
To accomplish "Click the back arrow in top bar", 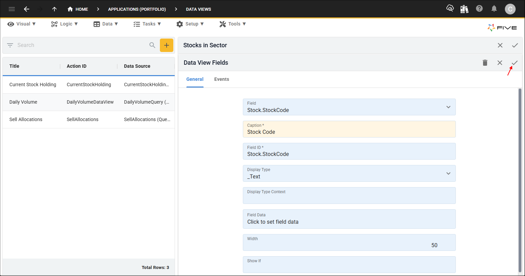I will [x=27, y=9].
